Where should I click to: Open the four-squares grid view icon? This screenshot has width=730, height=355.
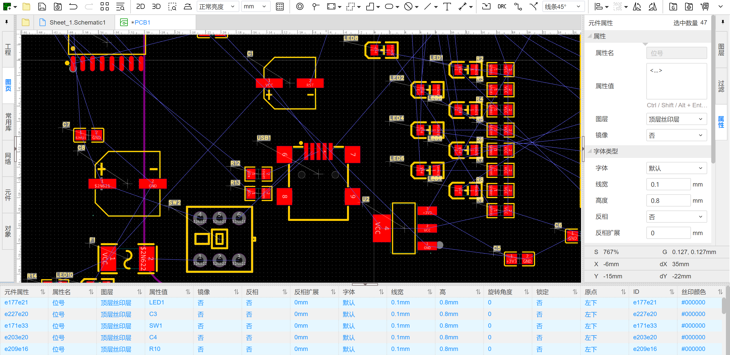click(105, 6)
